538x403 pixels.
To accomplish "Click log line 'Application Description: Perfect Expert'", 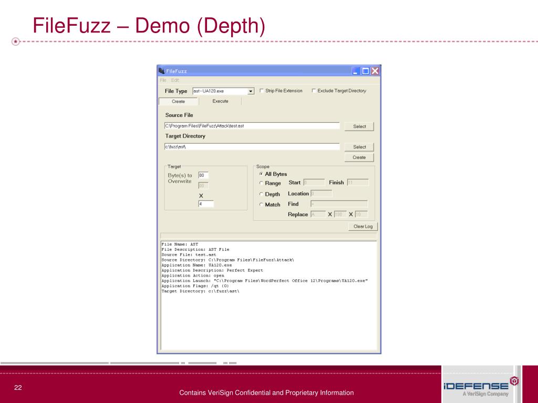I will click(212, 270).
